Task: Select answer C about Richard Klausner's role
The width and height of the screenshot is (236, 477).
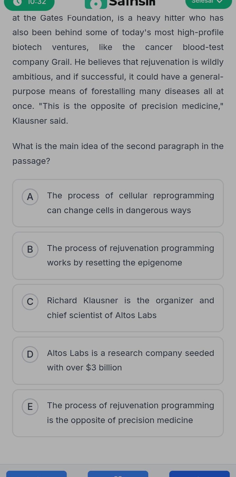Action: (x=118, y=308)
